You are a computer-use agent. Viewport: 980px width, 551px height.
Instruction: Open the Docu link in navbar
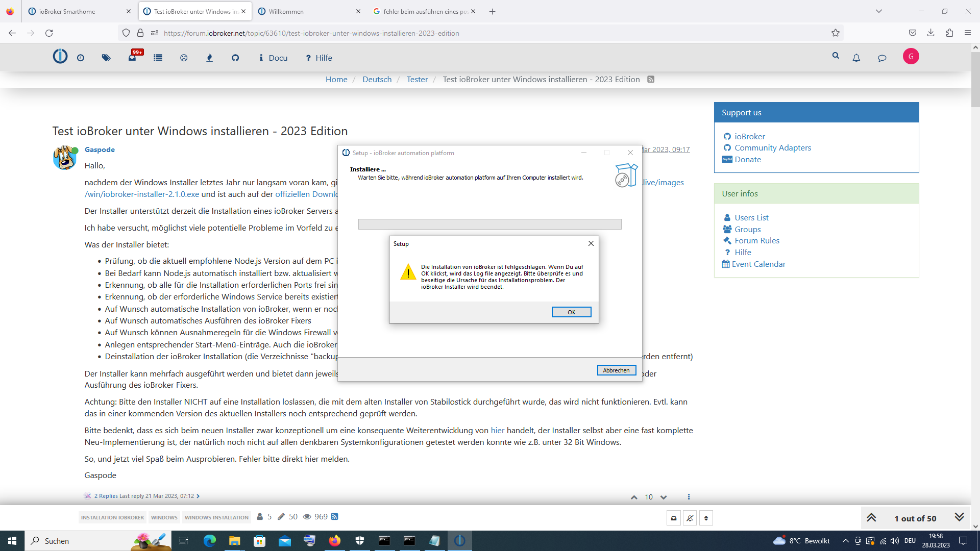[x=273, y=58]
